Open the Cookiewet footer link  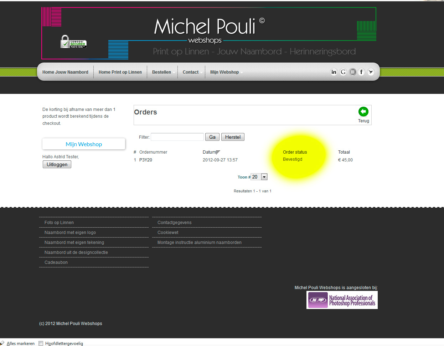[x=168, y=233]
